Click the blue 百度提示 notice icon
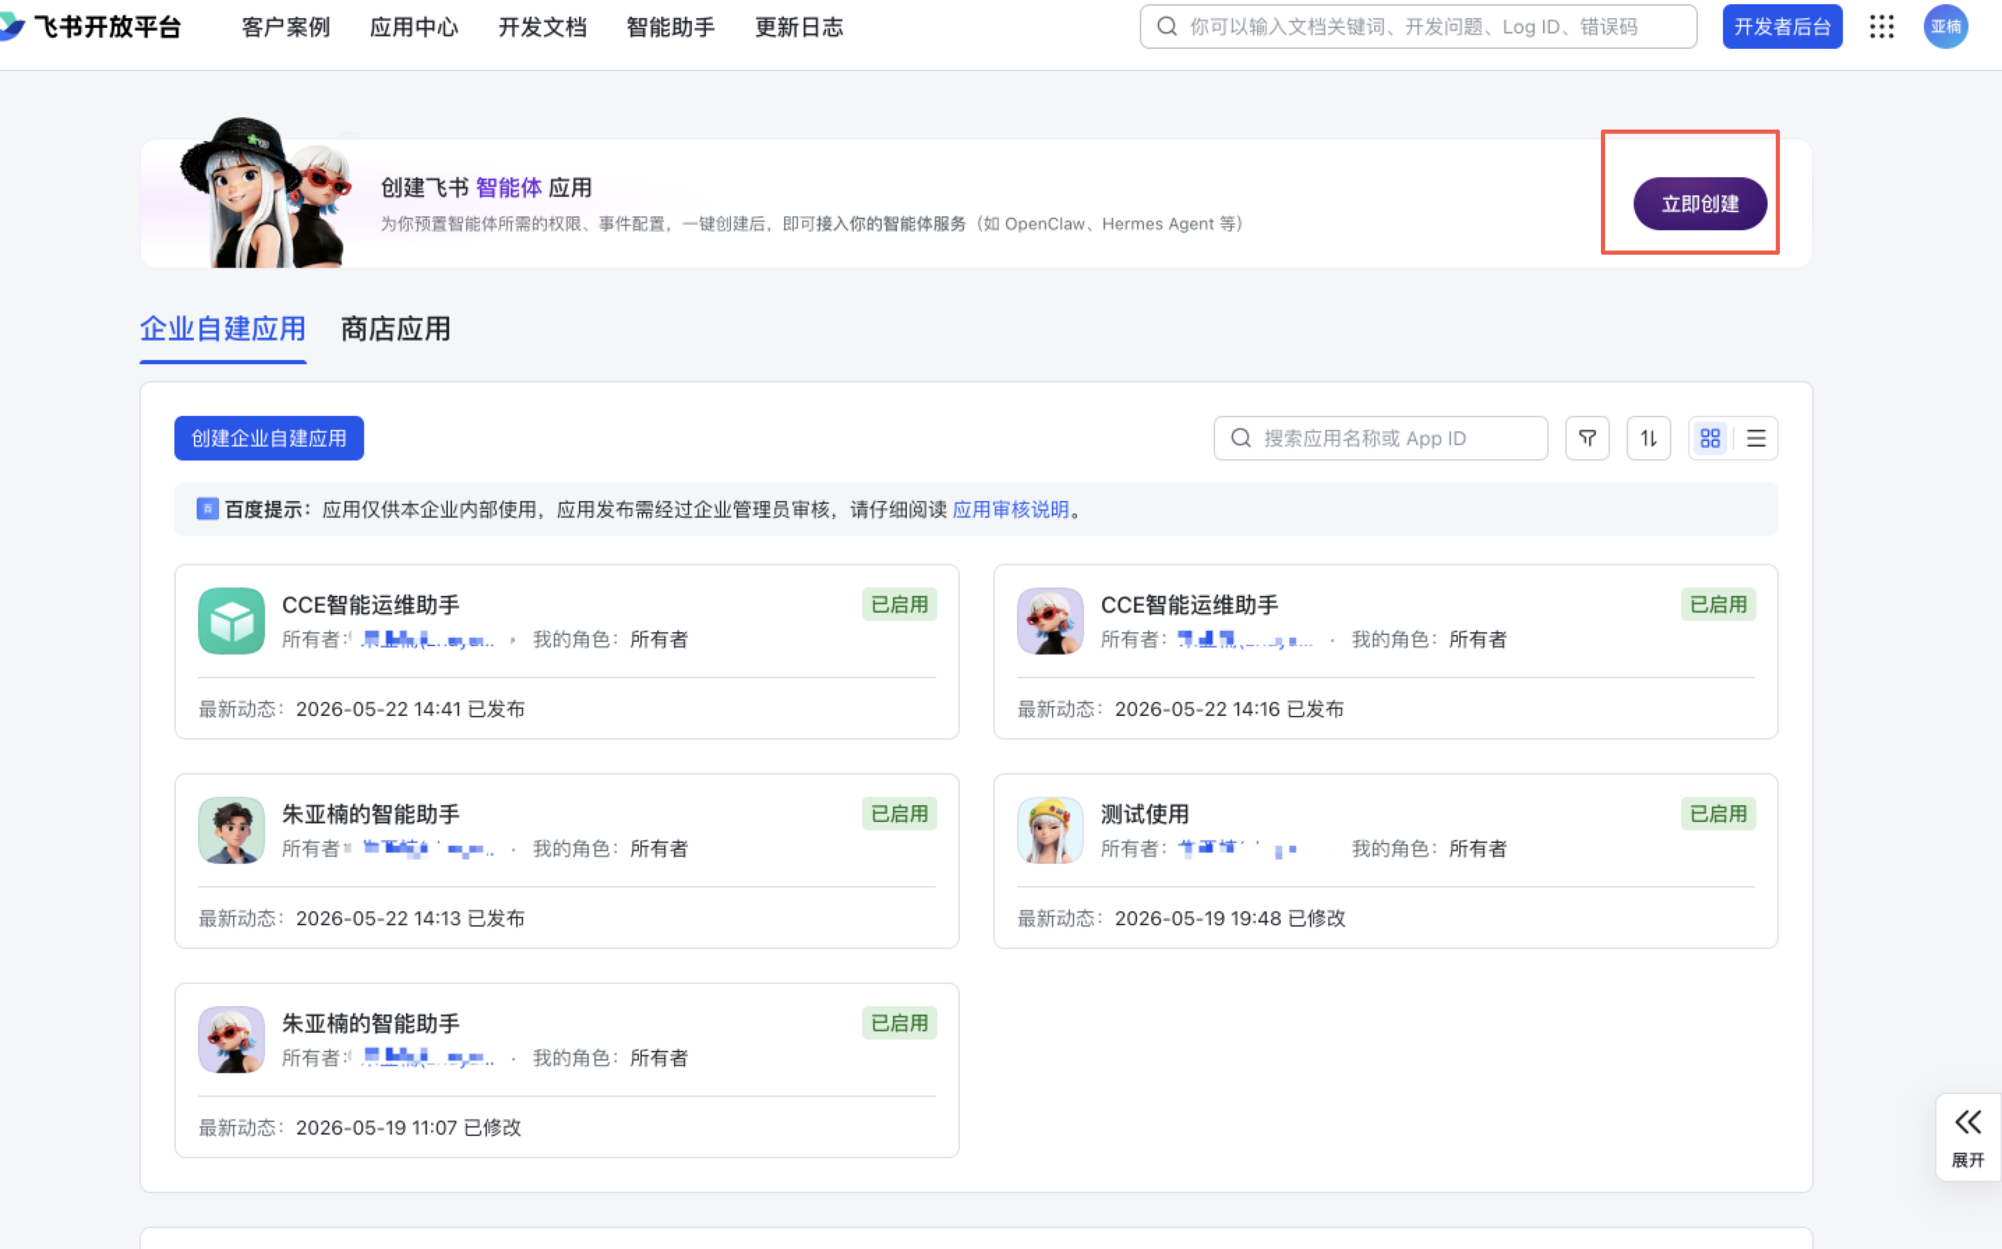The image size is (2002, 1249). (x=207, y=509)
